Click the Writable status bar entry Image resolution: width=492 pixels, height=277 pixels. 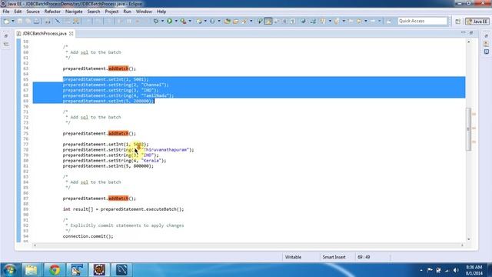pyautogui.click(x=293, y=257)
